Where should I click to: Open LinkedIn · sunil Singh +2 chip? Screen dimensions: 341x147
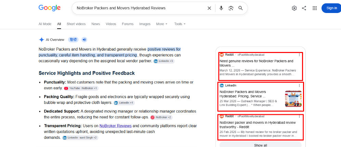[80, 138]
